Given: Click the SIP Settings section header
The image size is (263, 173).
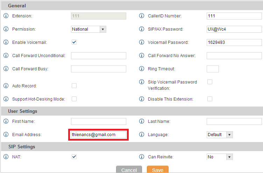Looking at the screenshot, I should [132, 147].
